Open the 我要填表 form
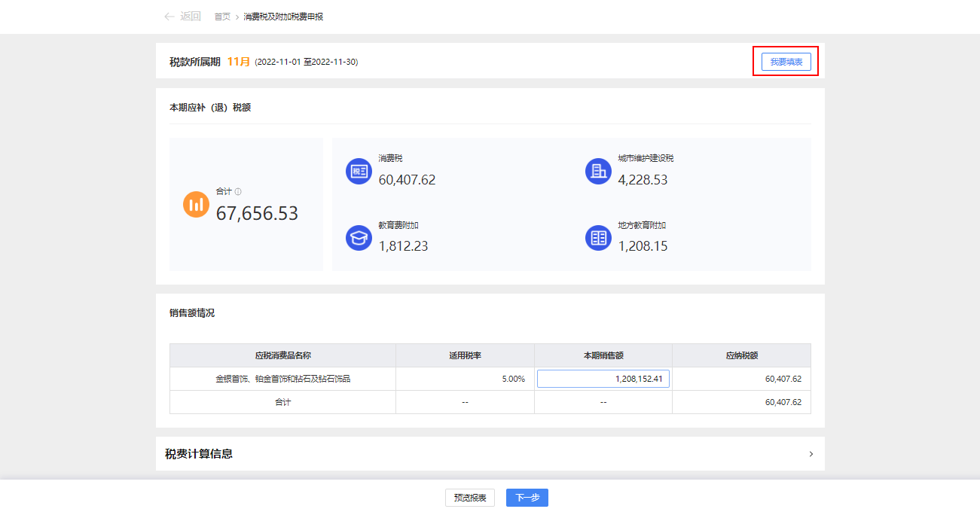 [786, 62]
